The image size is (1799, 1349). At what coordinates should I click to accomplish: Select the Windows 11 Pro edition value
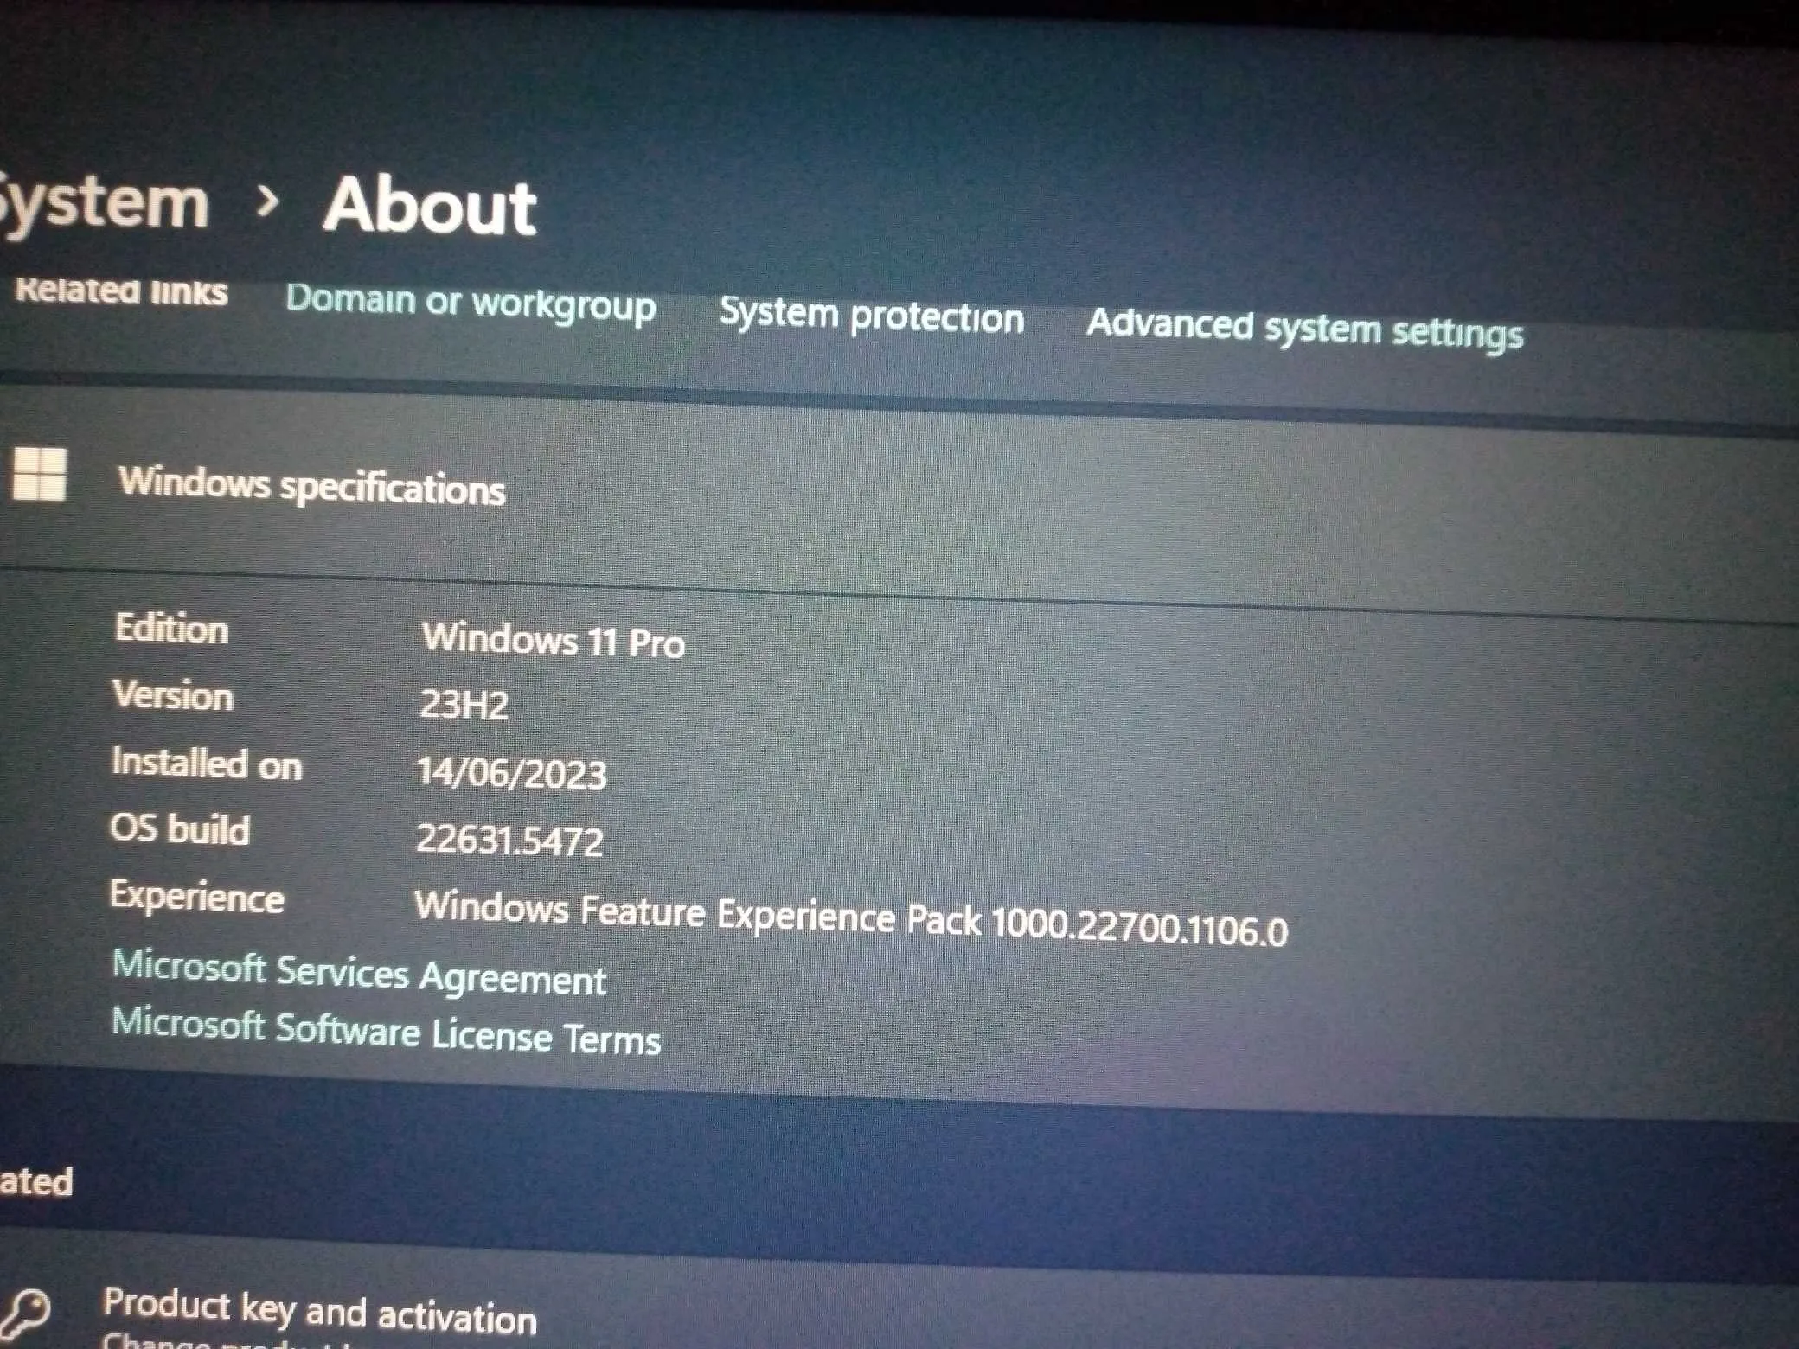click(554, 640)
